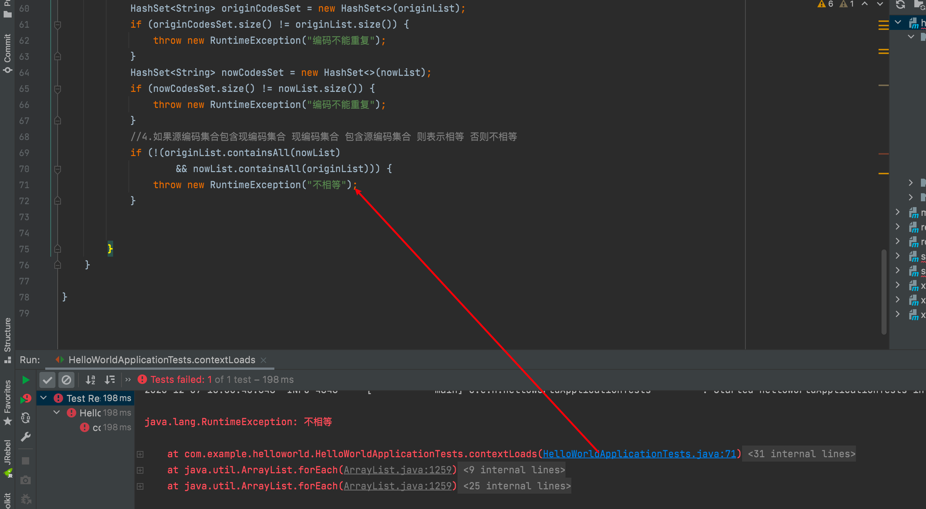Jump to next highlighted error arrow
926x509 pixels.
click(880, 4)
